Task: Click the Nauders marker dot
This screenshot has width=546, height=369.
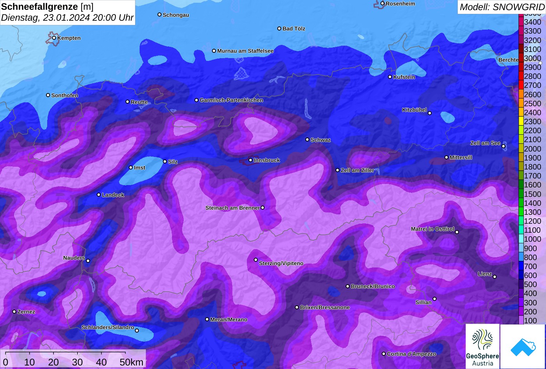Action: pyautogui.click(x=88, y=261)
